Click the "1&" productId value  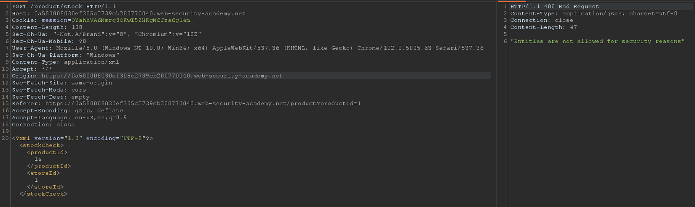point(38,159)
